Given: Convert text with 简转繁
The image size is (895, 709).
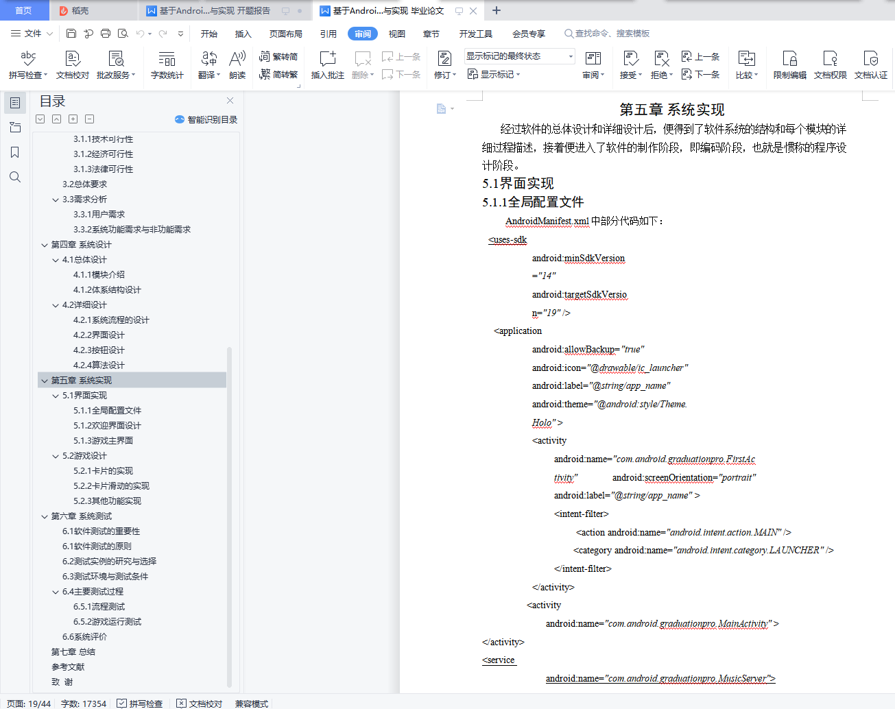Looking at the screenshot, I should [x=278, y=74].
